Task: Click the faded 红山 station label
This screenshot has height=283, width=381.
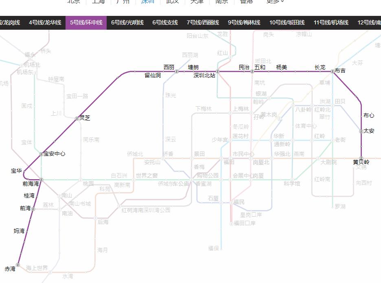Action: pyautogui.click(x=223, y=53)
